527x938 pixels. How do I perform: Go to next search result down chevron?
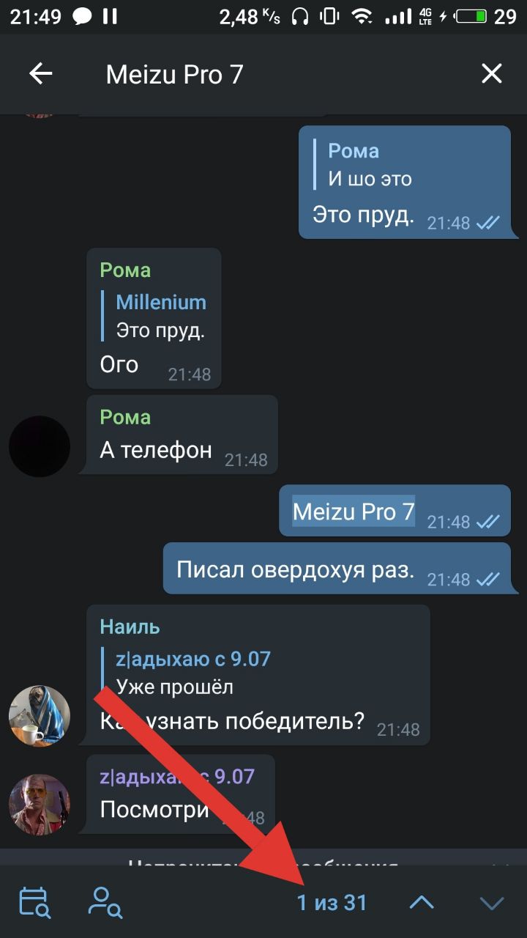(492, 903)
